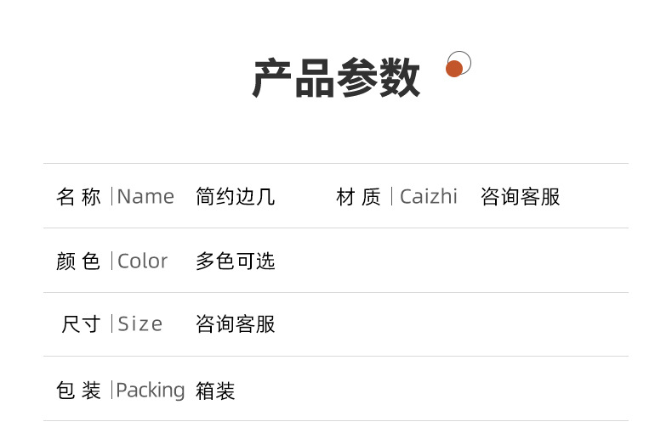The width and height of the screenshot is (672, 433).
Task: Click the divider bar before Packing
Action: [x=111, y=391]
